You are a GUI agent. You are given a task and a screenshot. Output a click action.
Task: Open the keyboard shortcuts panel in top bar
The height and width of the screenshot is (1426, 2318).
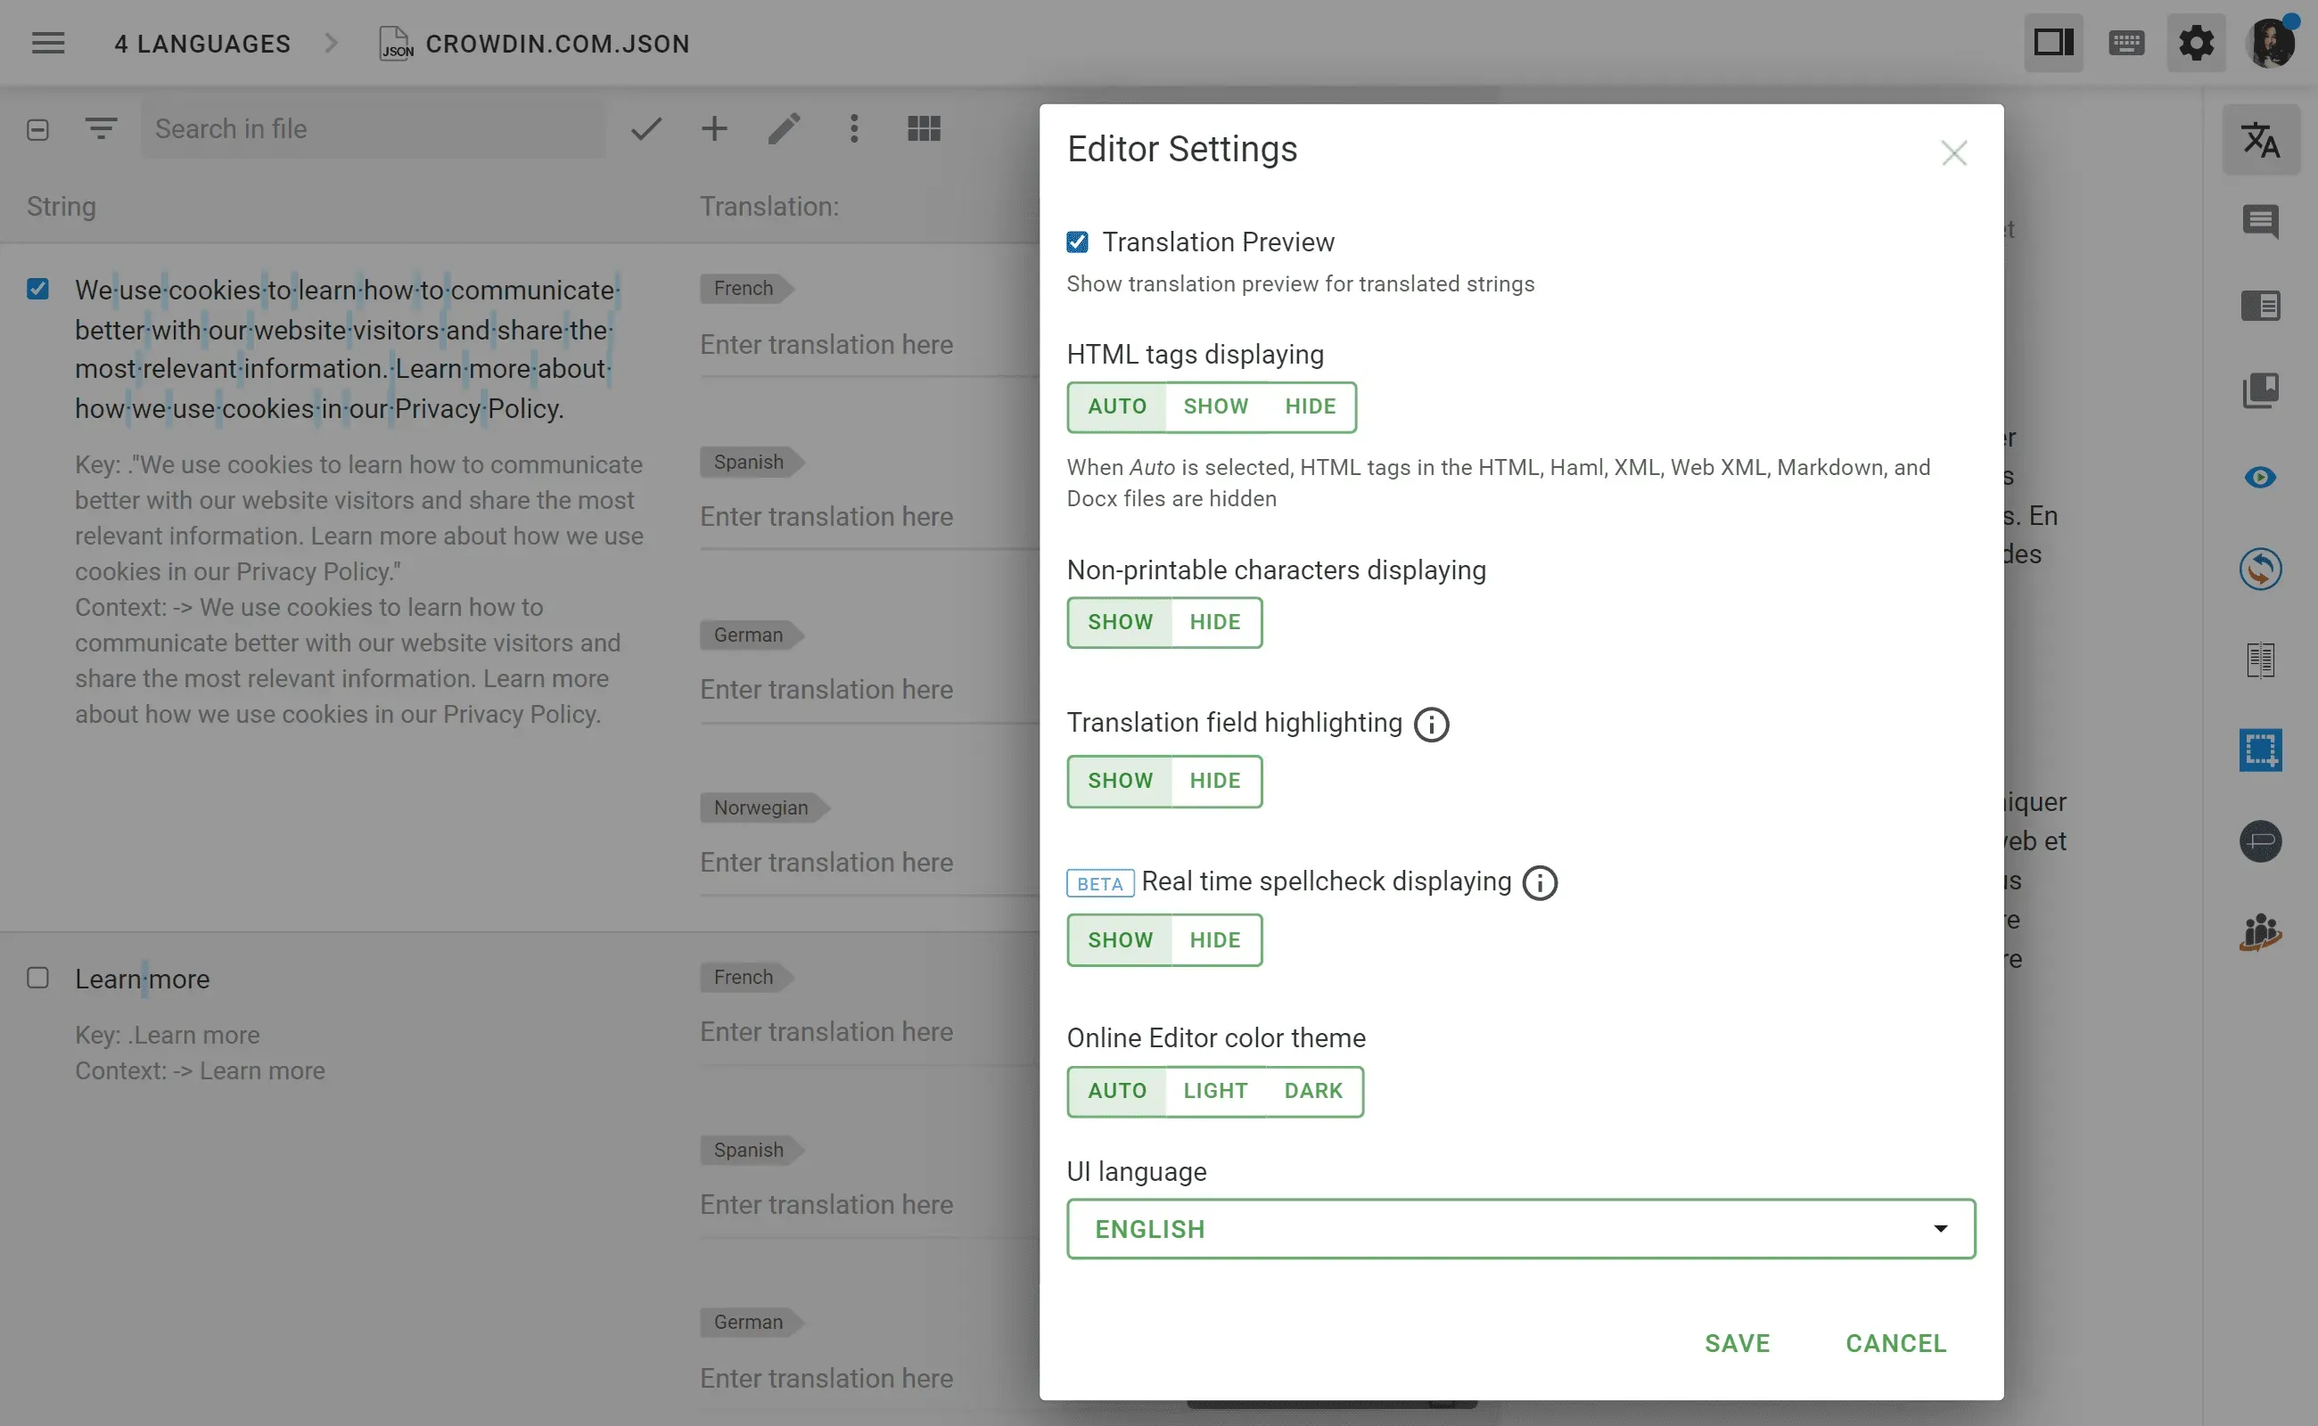tap(2125, 43)
